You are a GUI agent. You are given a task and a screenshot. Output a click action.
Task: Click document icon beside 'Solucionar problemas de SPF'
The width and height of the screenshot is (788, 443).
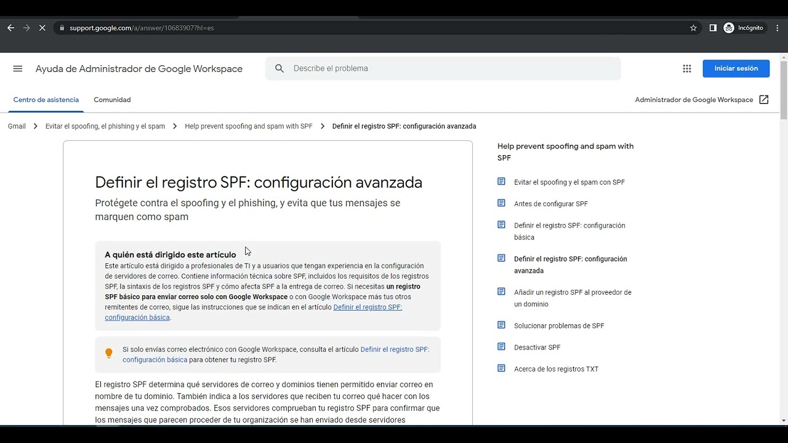pos(501,325)
